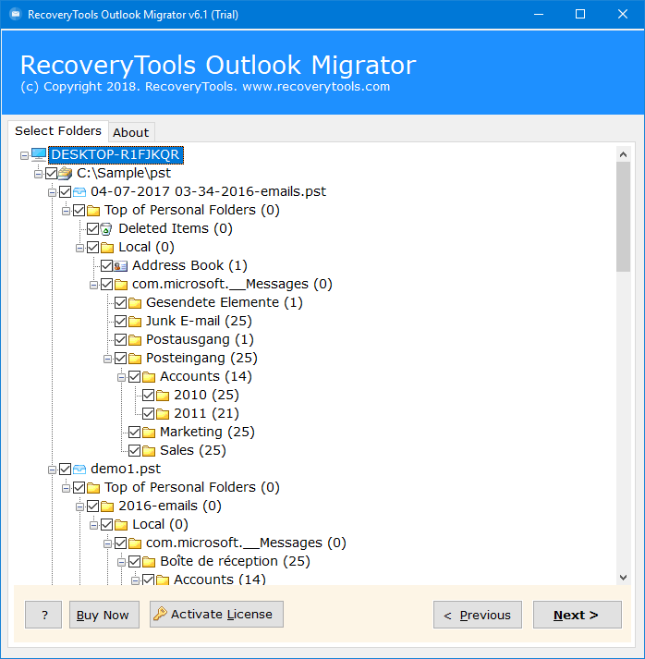Collapse the 04-07-2017 03-34-2016-emails.pst node
This screenshot has height=659, width=645.
click(52, 192)
